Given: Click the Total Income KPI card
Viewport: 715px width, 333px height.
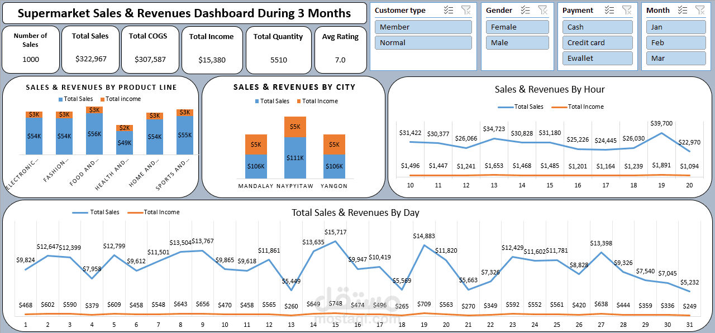Looking at the screenshot, I should coord(212,50).
